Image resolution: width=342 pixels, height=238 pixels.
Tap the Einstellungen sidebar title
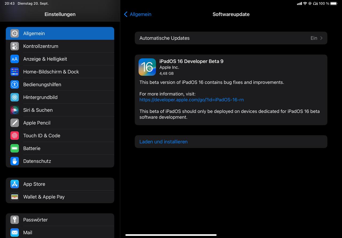[x=60, y=14]
